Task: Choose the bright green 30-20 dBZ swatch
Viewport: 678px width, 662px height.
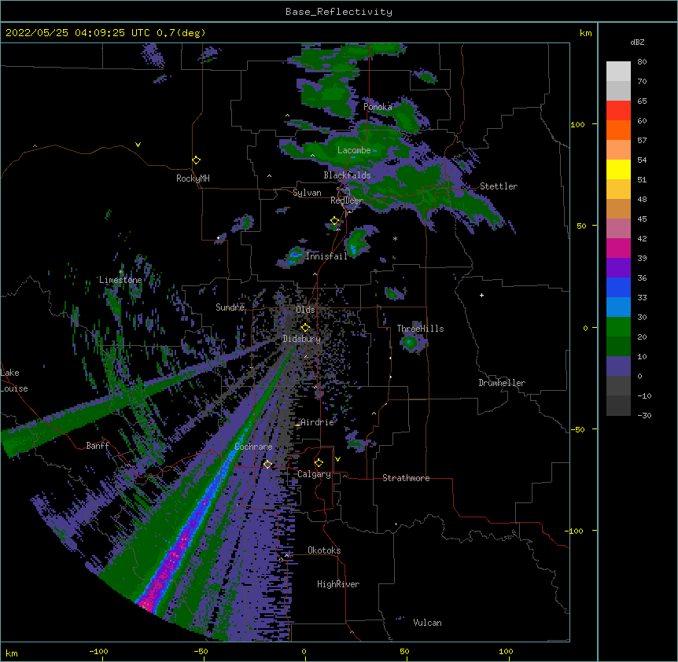Action: 618,327
